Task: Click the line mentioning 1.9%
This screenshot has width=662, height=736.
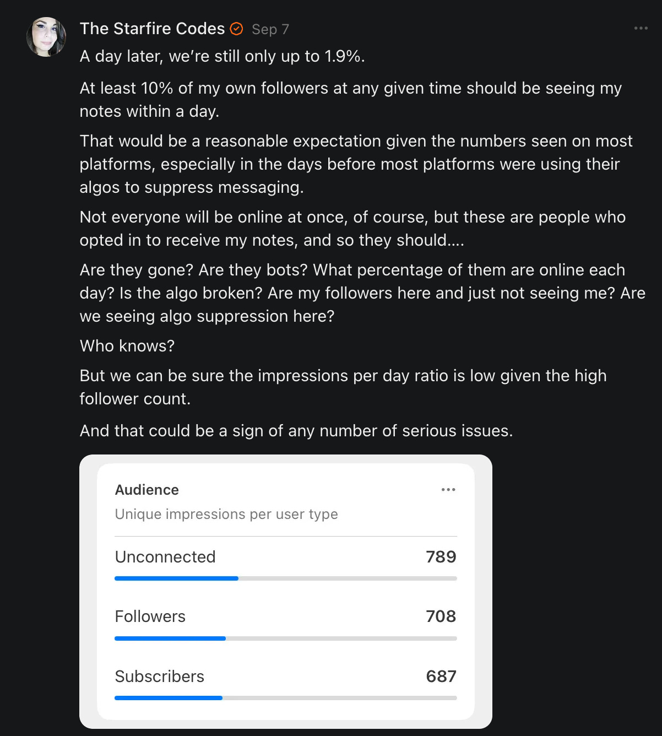Action: (223, 56)
